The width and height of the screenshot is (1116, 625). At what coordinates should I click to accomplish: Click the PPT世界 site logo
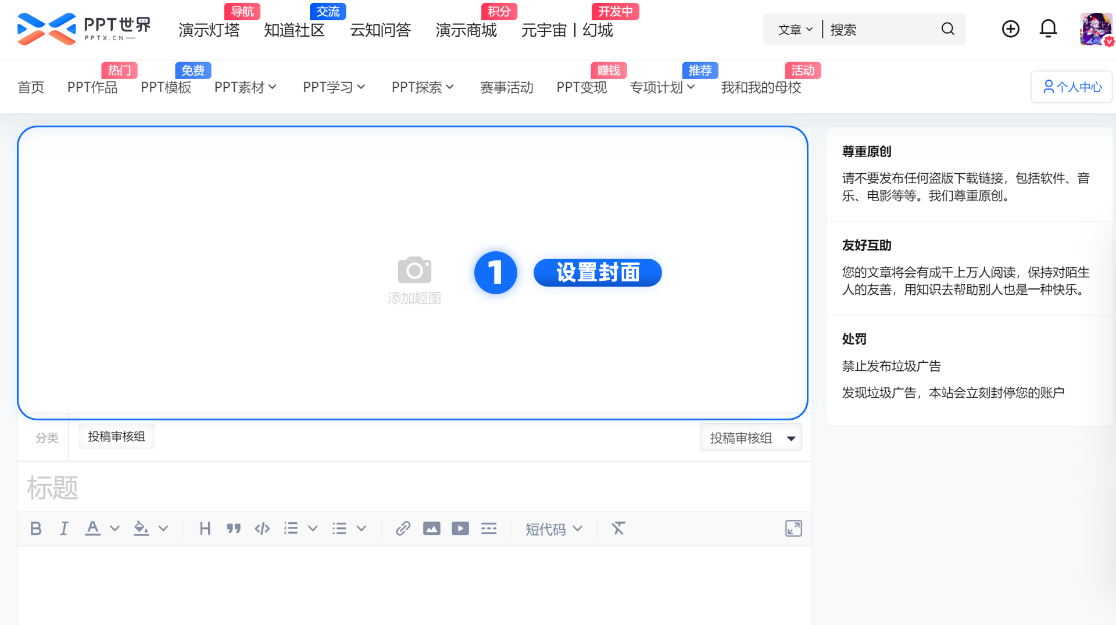(84, 29)
